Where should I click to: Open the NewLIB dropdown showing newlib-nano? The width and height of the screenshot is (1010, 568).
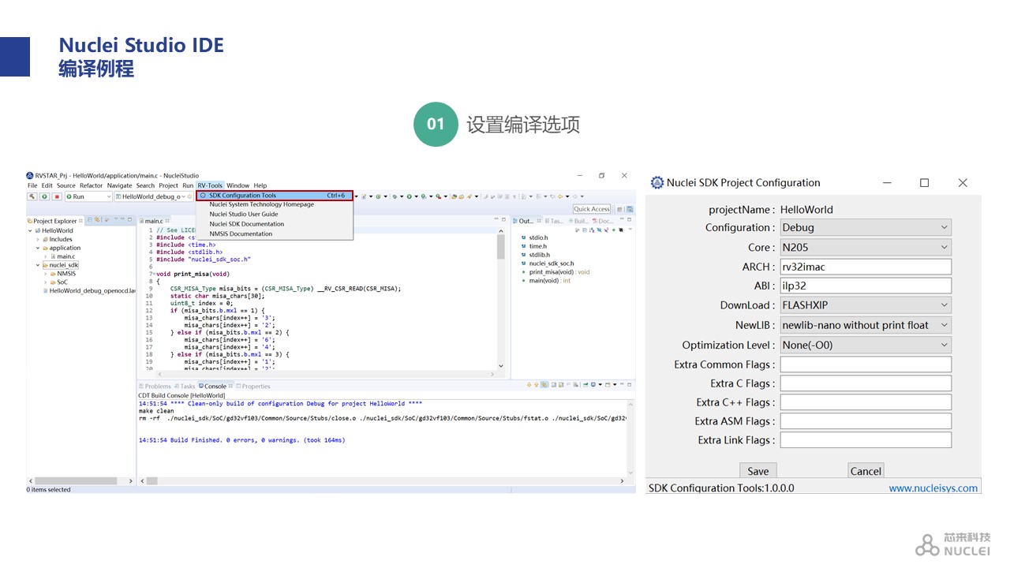click(x=866, y=325)
